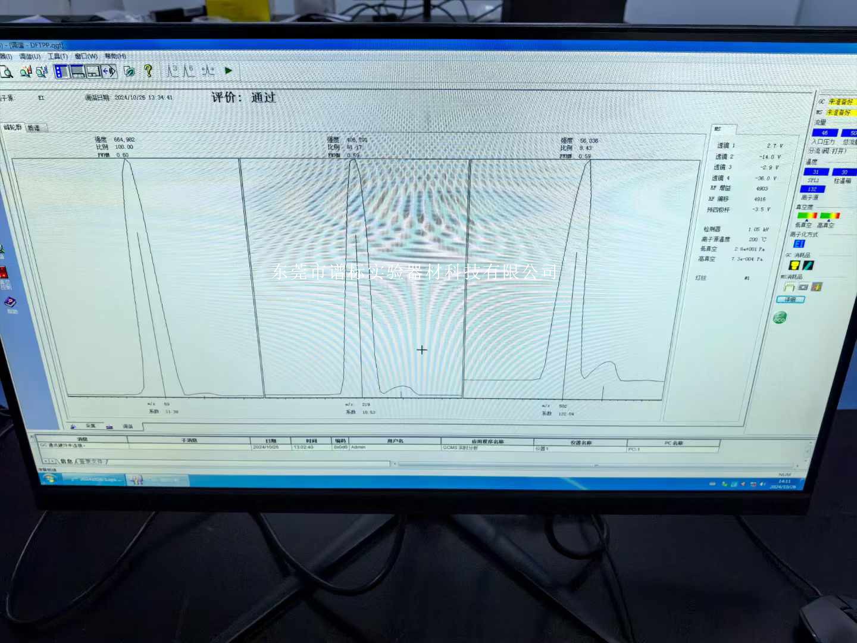Toggle the bottom output window layout icon

tap(78, 72)
